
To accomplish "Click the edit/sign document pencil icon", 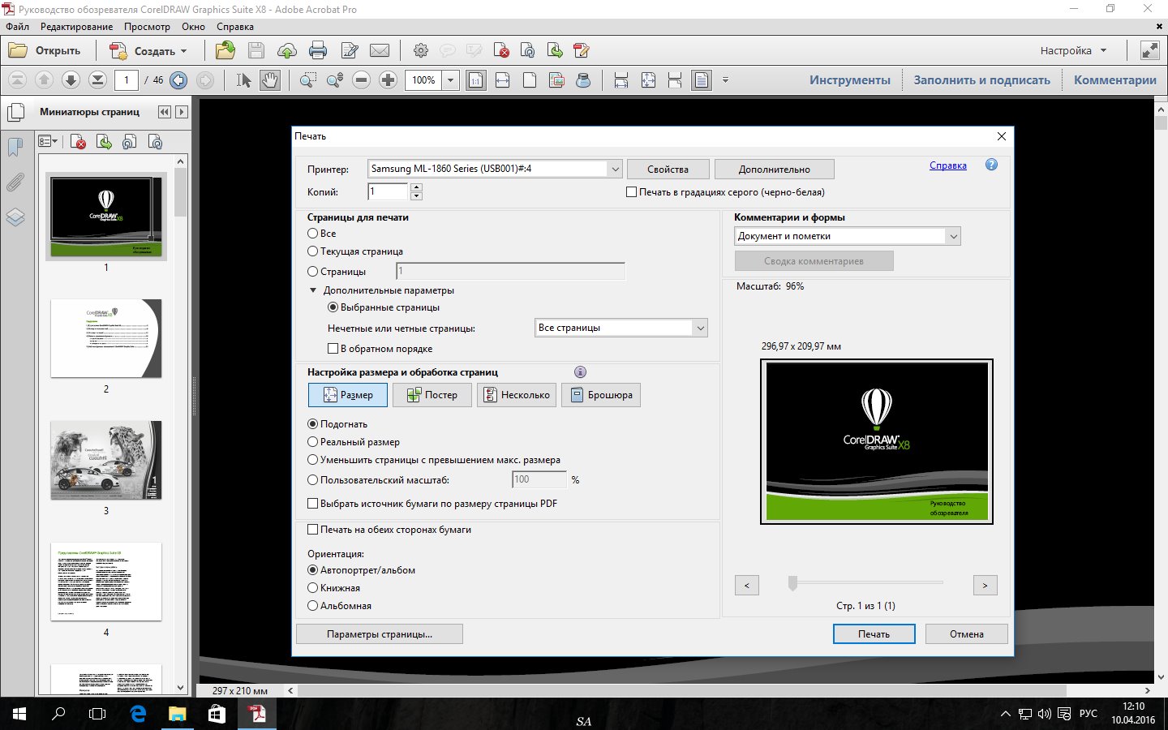I will [350, 50].
